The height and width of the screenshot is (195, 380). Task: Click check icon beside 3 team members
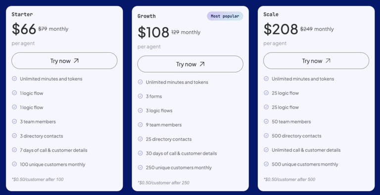(x=14, y=121)
